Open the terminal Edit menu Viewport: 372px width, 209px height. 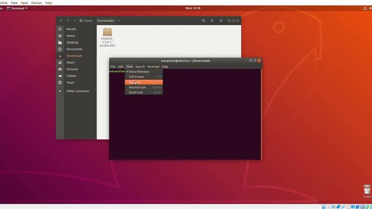coord(120,67)
